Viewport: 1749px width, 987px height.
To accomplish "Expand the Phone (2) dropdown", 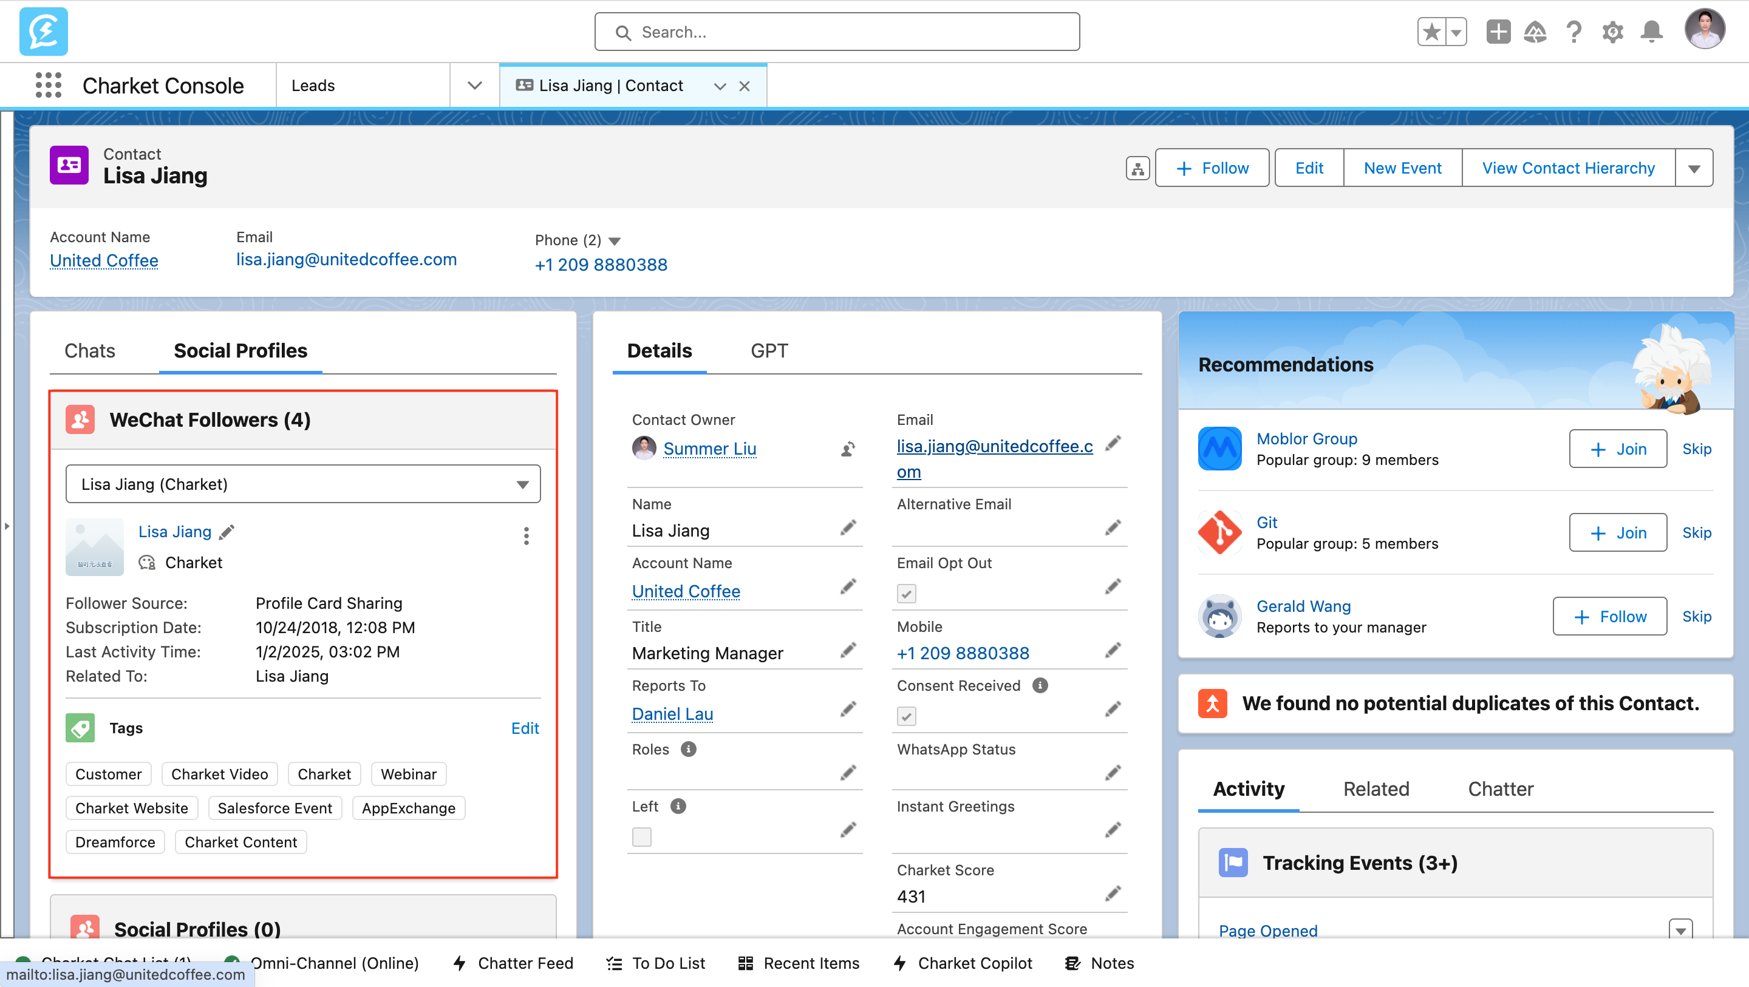I will coord(615,241).
